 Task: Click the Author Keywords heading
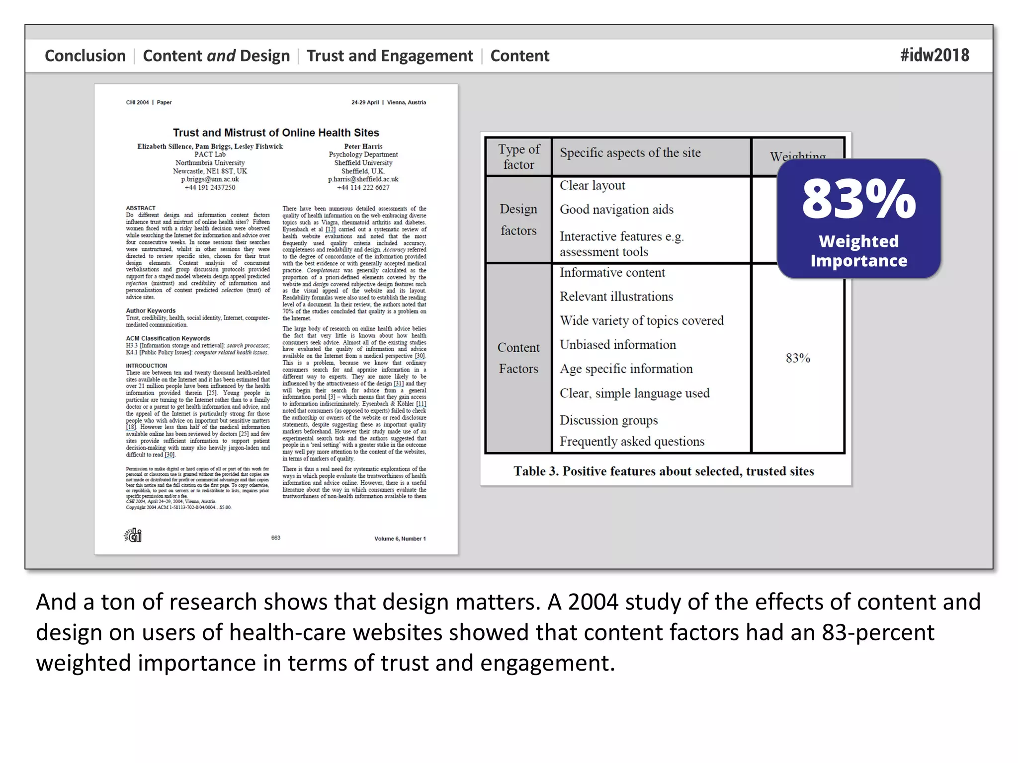click(151, 311)
